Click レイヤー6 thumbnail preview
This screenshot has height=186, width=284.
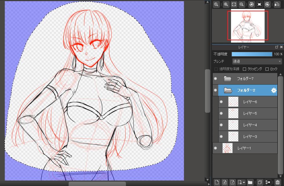coord(233,102)
